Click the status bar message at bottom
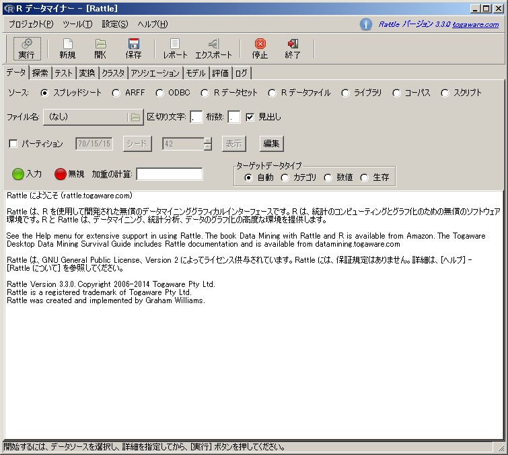The image size is (508, 455). click(145, 447)
